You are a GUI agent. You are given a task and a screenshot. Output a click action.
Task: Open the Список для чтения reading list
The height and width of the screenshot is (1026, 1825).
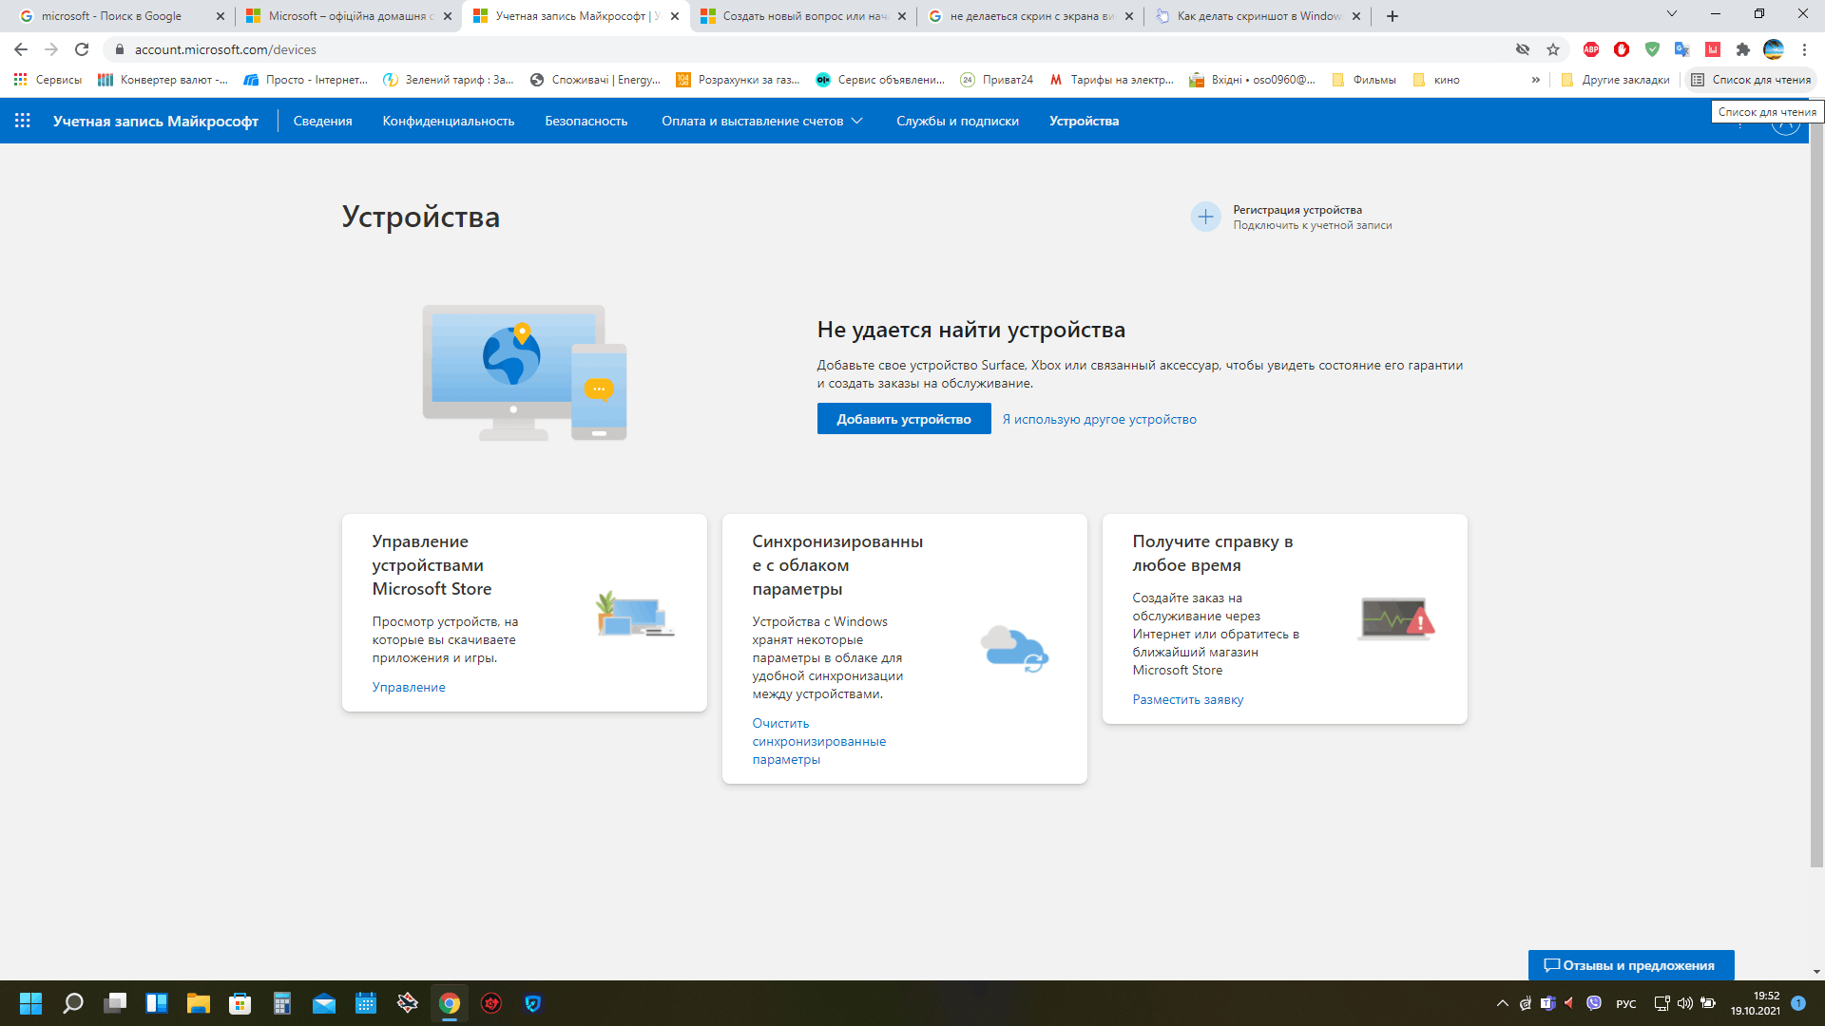1751,80
